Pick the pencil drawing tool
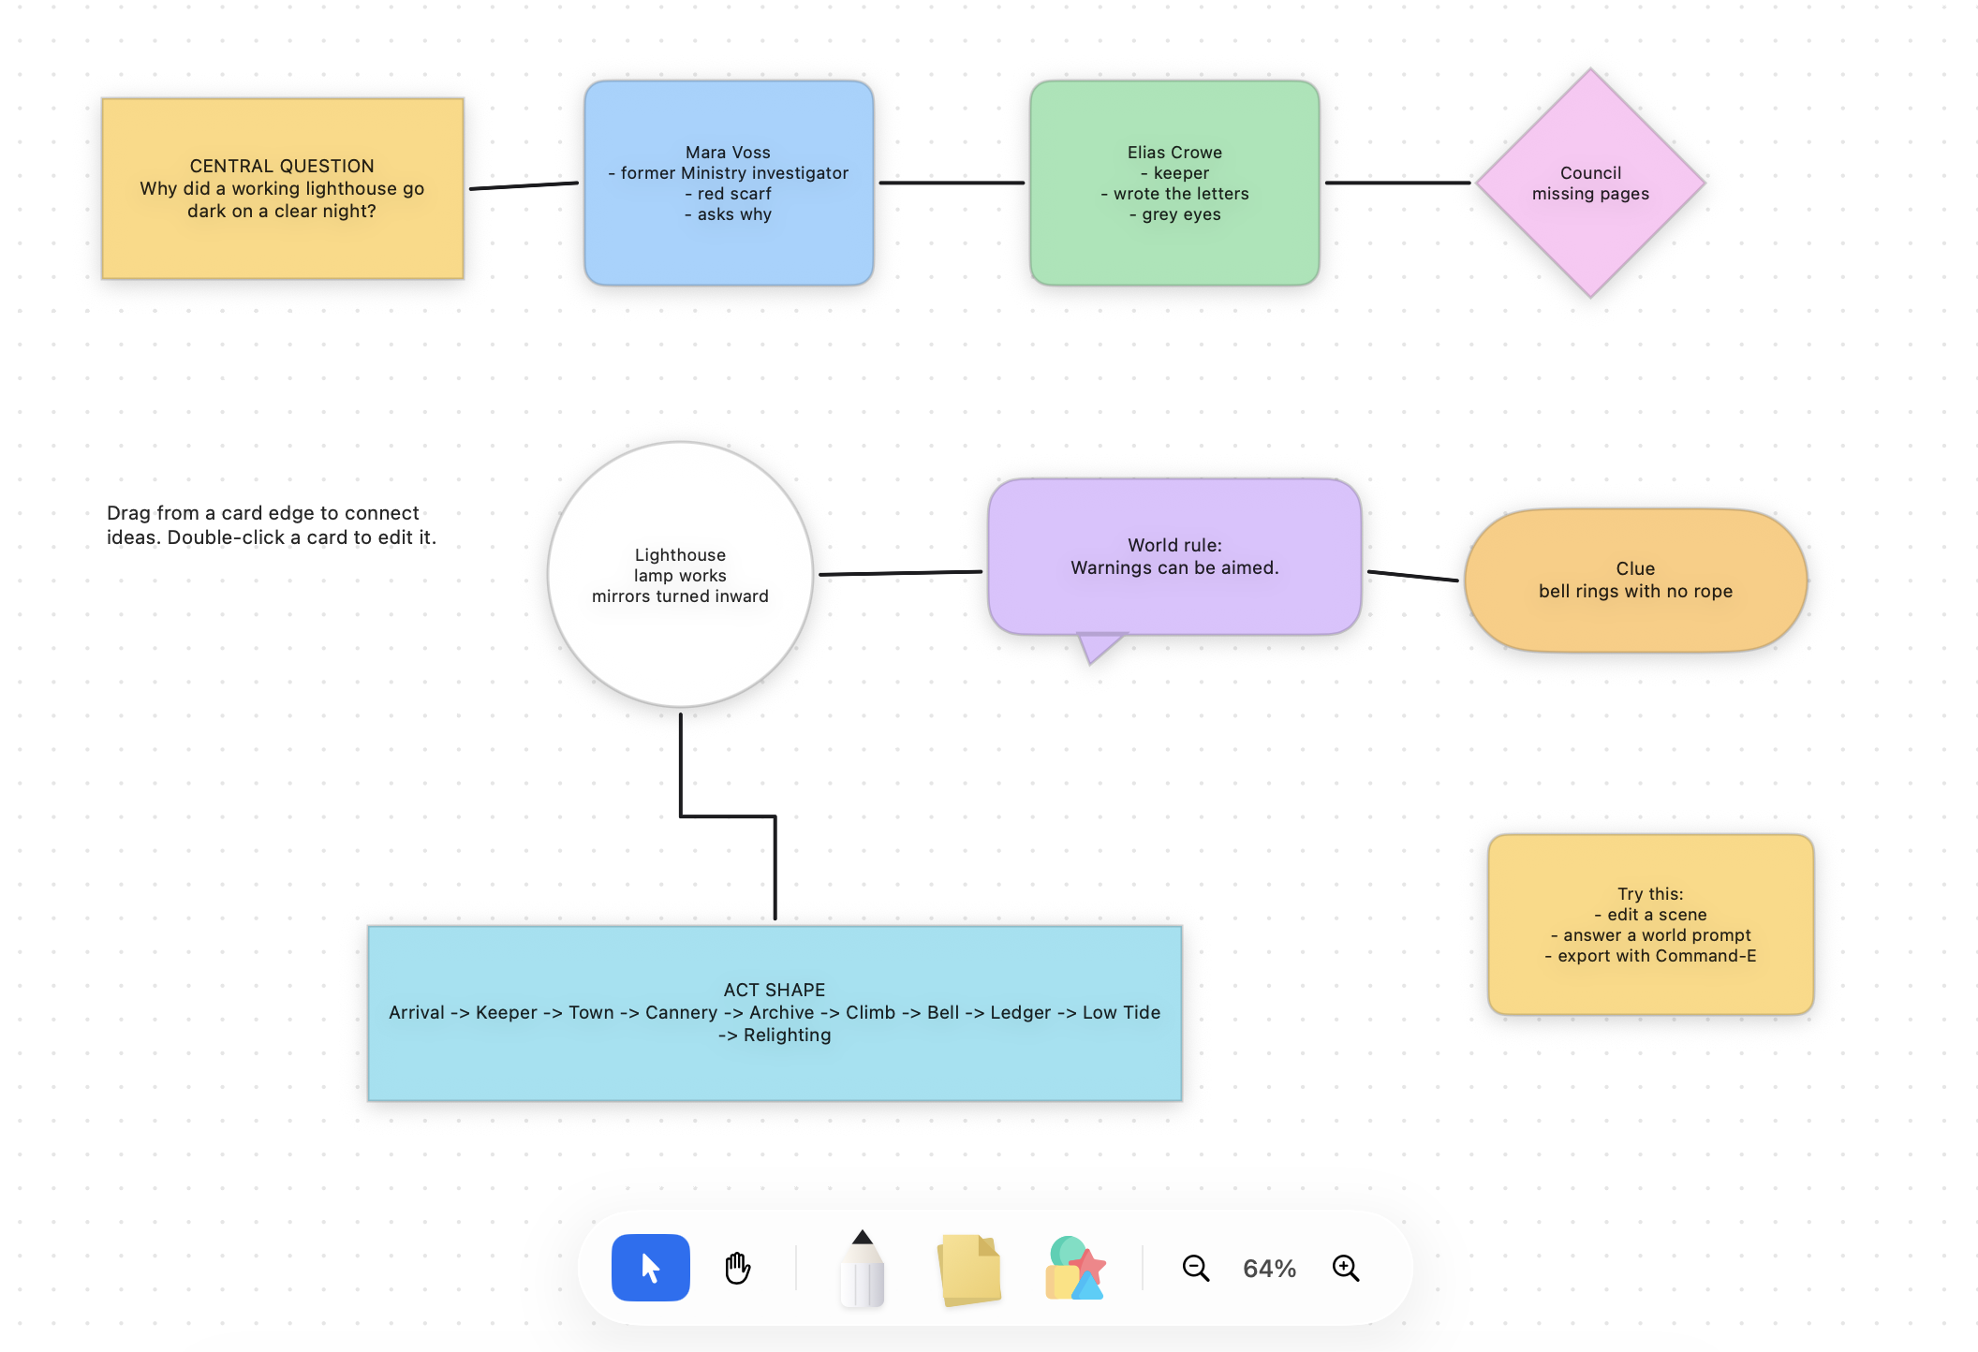Image resolution: width=1978 pixels, height=1352 pixels. pos(862,1269)
